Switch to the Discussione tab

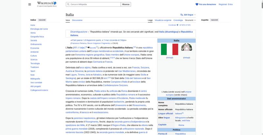coord(77,20)
